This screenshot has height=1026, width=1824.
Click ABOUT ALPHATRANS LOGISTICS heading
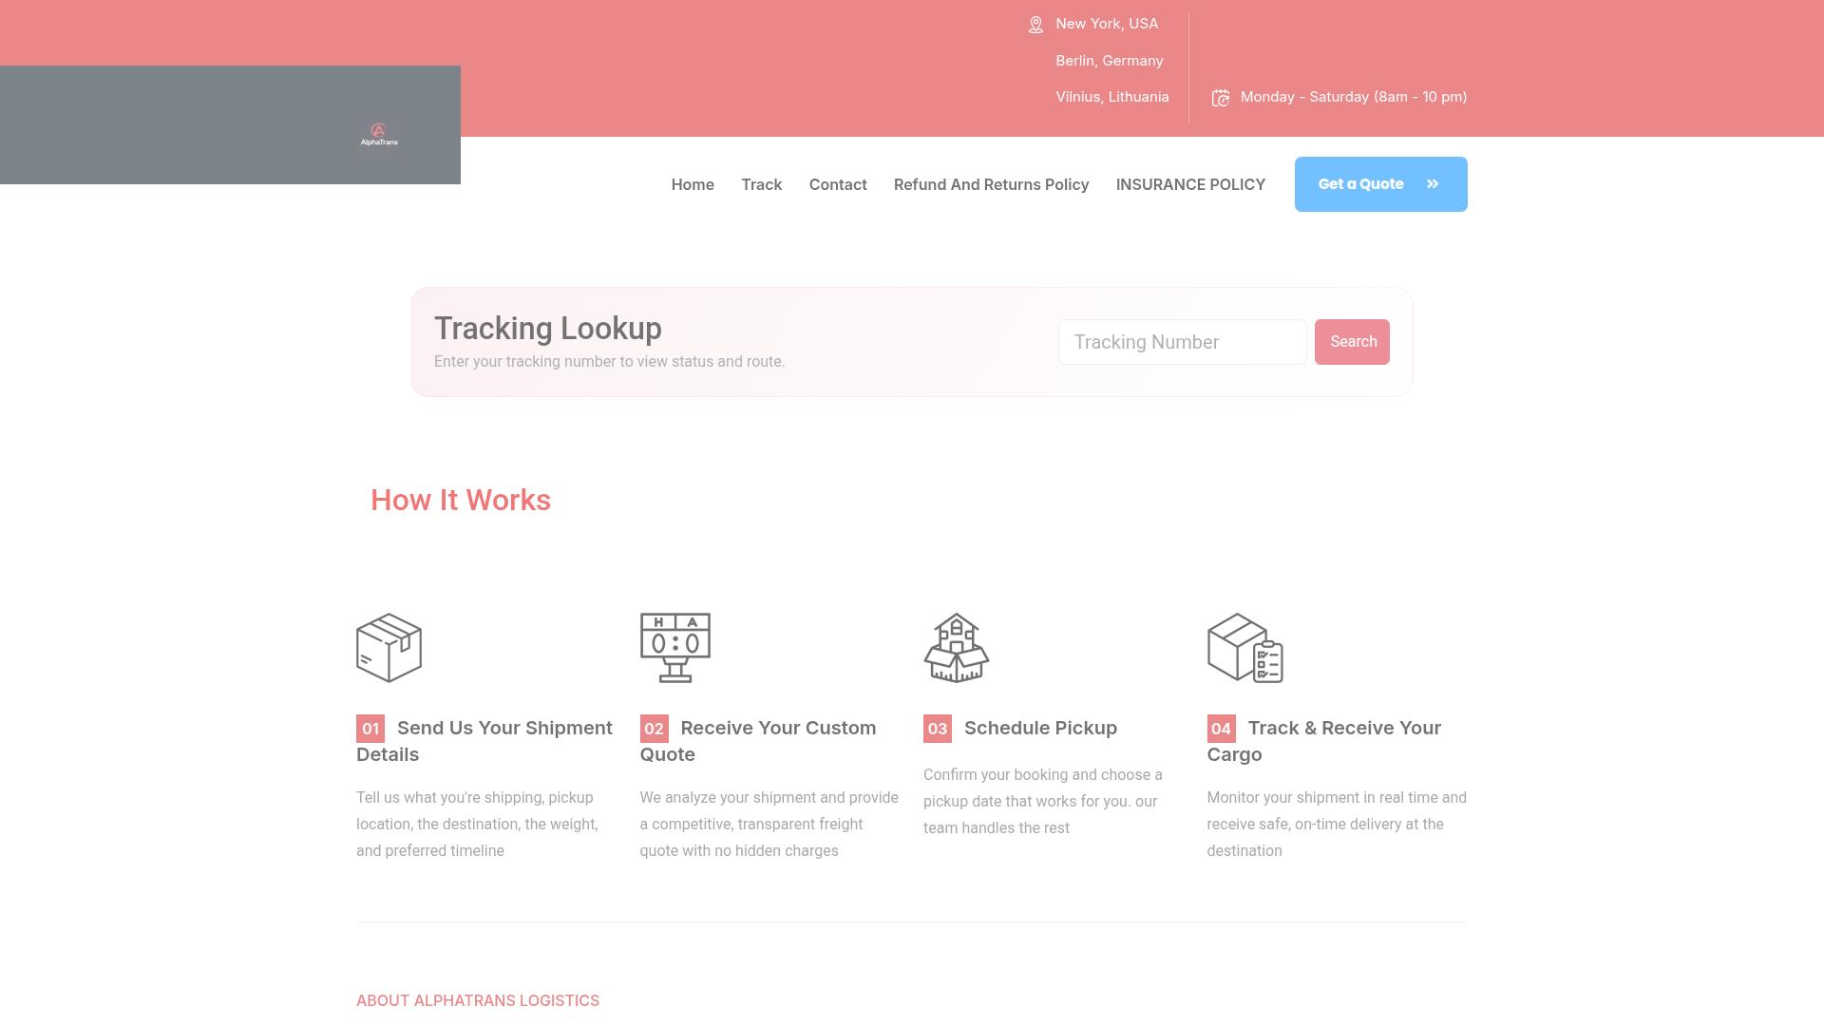click(x=478, y=1000)
